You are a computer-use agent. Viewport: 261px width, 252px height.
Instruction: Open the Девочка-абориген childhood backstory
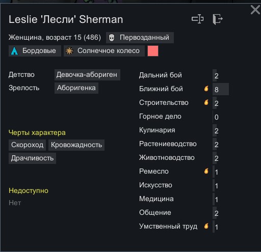click(x=87, y=75)
